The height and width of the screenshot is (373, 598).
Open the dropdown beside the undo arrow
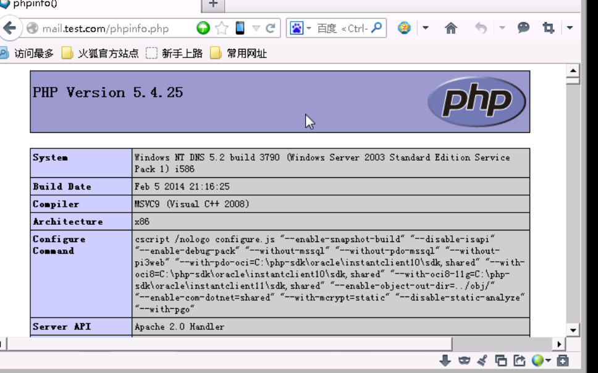502,28
